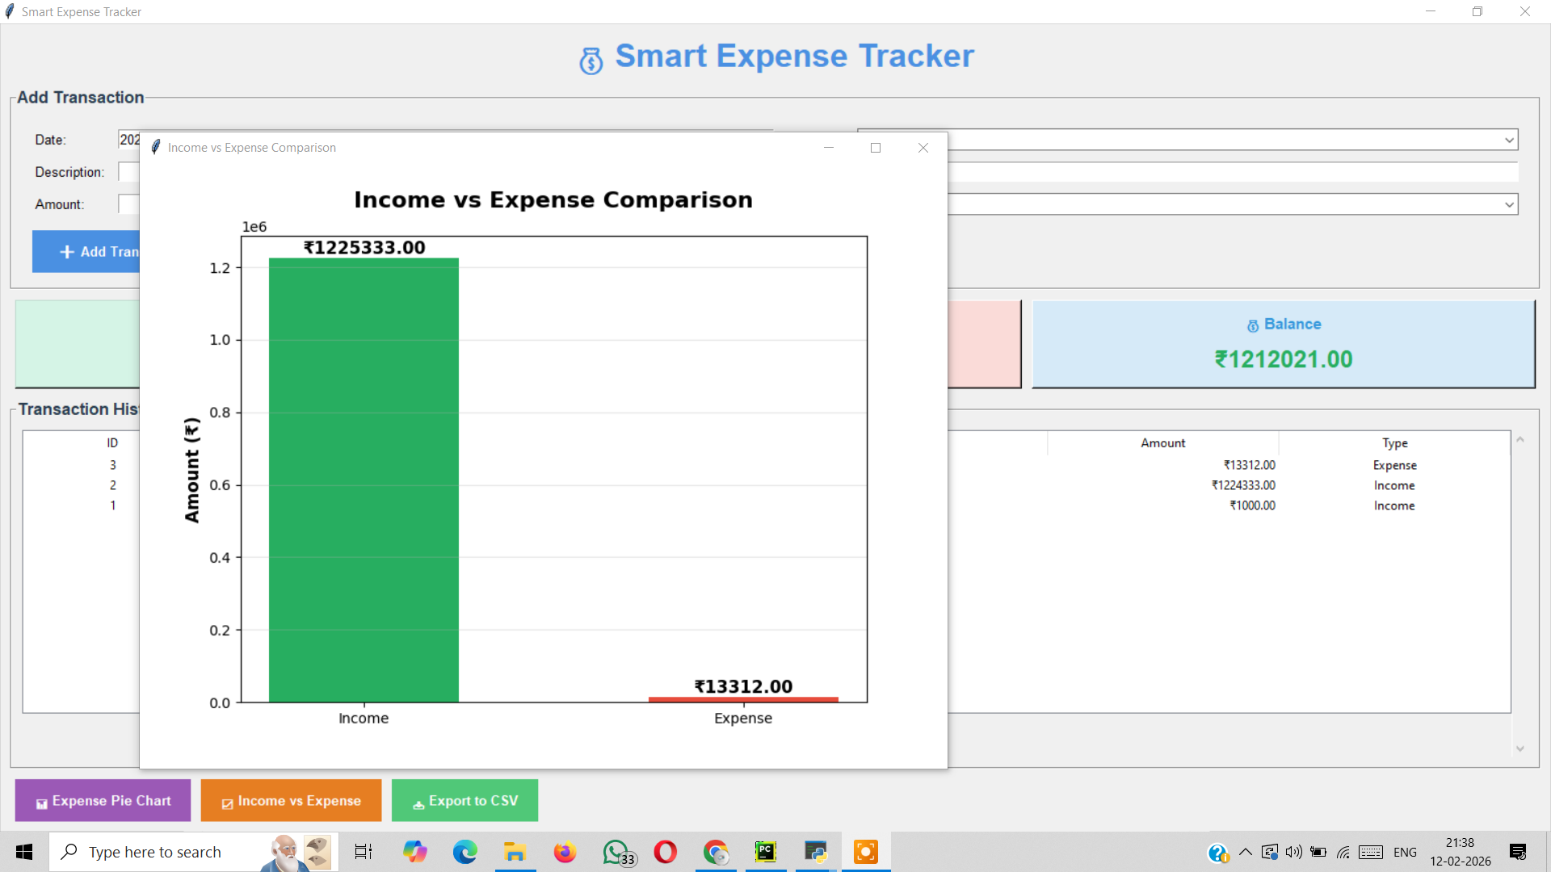Open File Explorer from taskbar
The width and height of the screenshot is (1551, 872).
pyautogui.click(x=515, y=852)
